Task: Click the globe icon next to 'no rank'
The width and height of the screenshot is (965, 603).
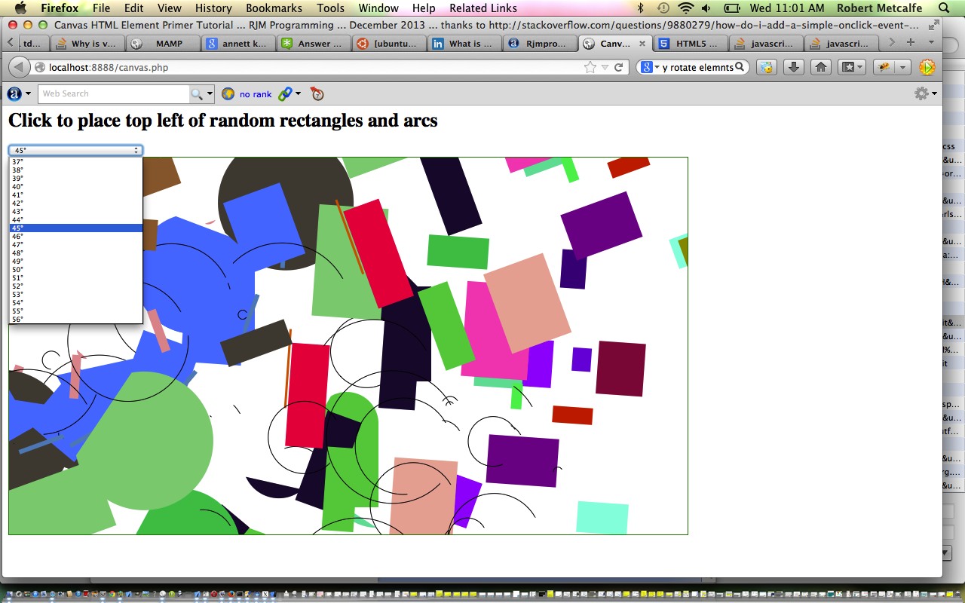Action: click(x=228, y=94)
